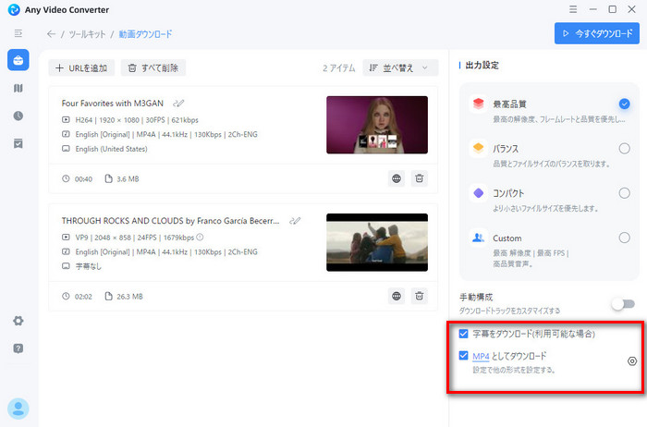Open MP4 format settings target icon
Screen dimensions: 647x427
click(x=631, y=361)
